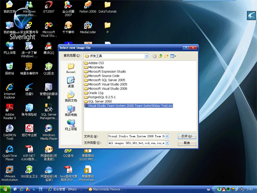
Task: Expand the file type dropdown arrow
Action: pos(167,143)
